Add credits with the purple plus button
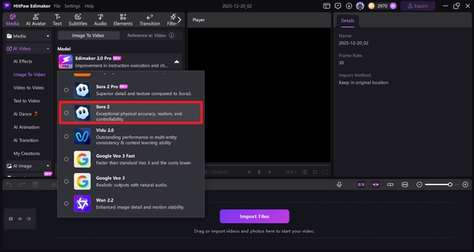Screen dimensions: 474x252 (x=392, y=6)
